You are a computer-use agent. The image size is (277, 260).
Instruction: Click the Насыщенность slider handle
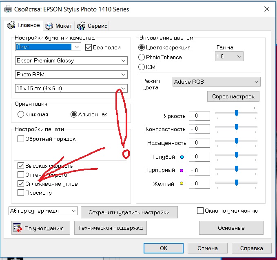(237, 141)
